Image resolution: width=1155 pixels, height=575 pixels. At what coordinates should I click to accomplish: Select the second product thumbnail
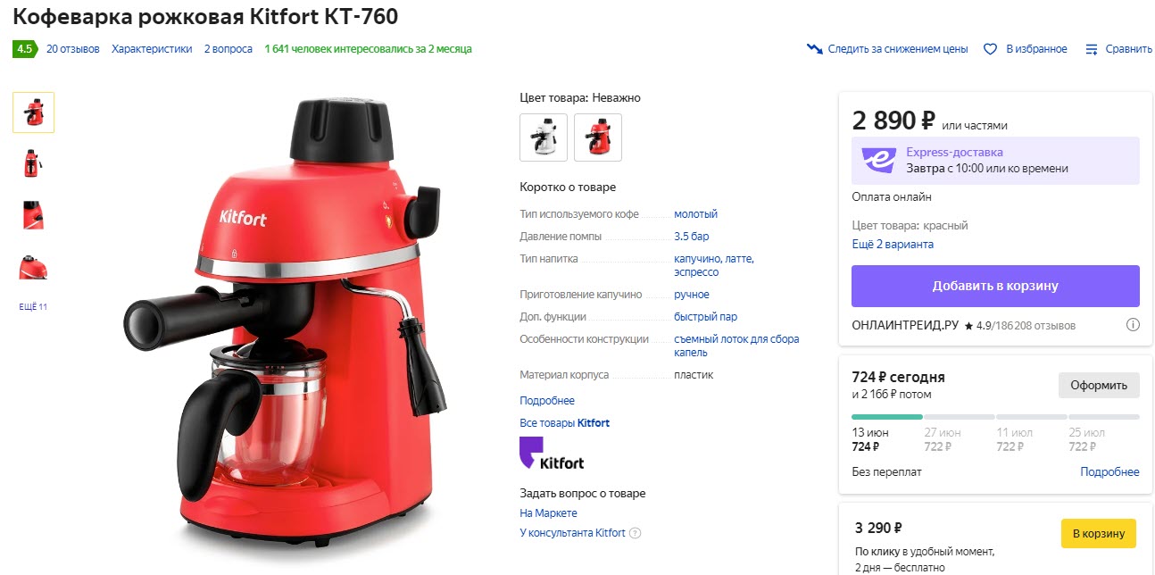[x=33, y=163]
